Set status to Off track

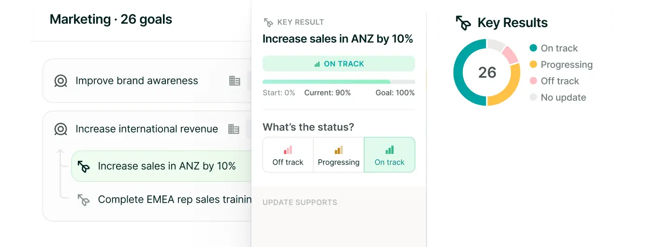click(x=288, y=155)
